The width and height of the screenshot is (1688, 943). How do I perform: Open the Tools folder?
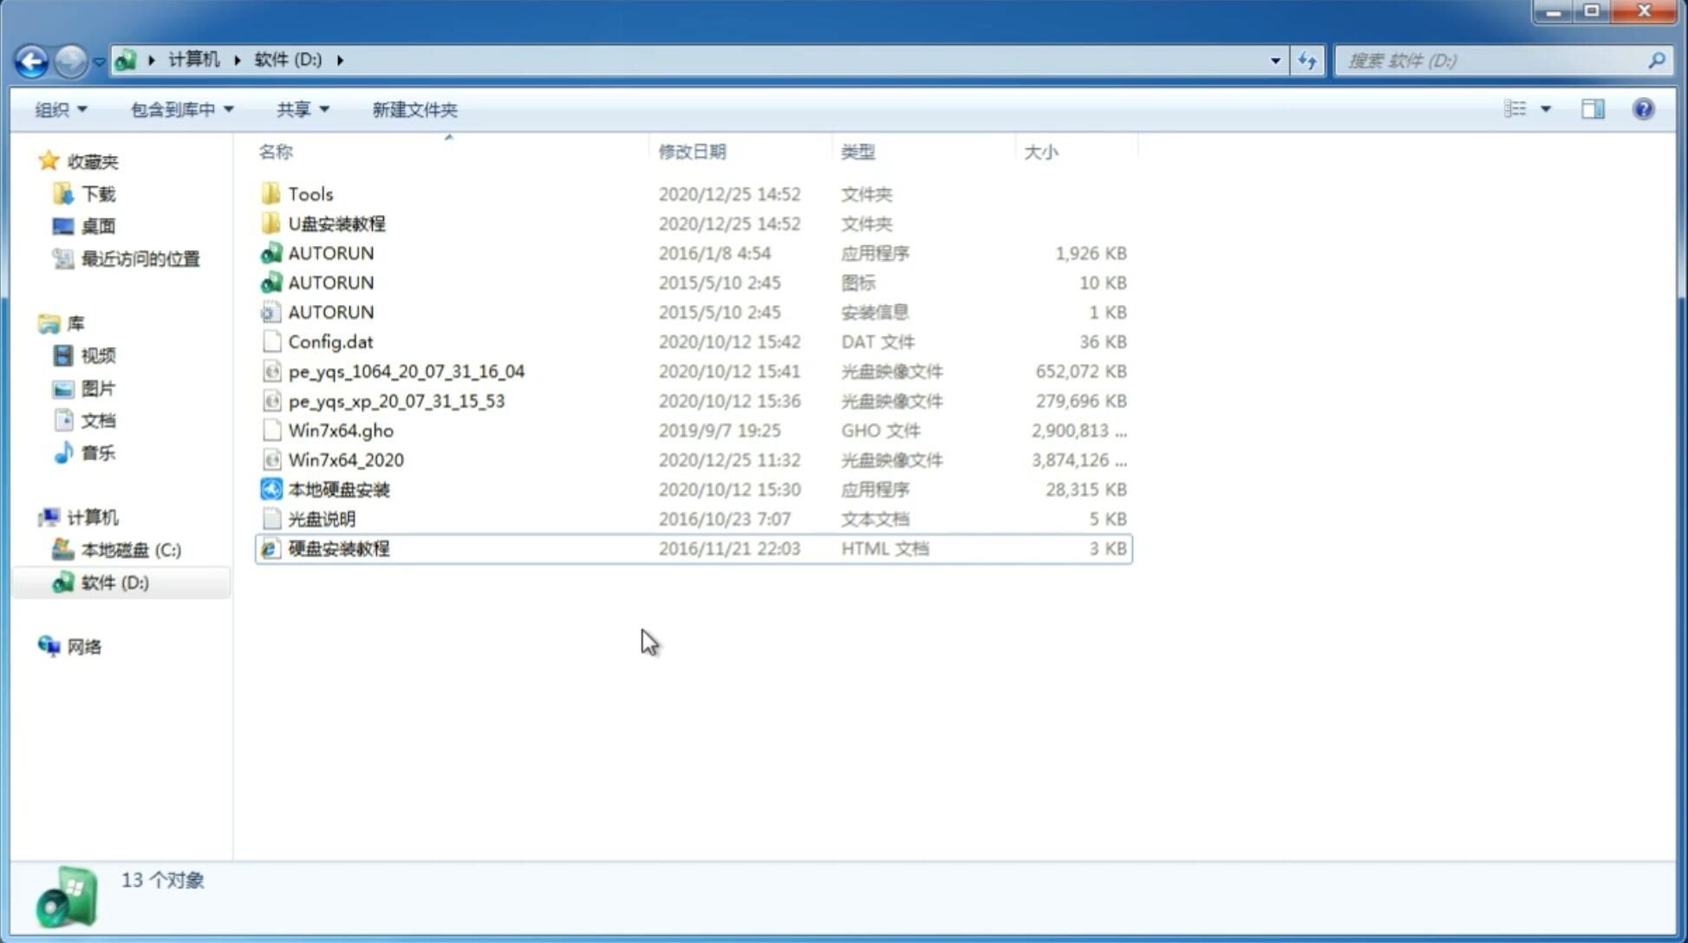click(x=310, y=193)
